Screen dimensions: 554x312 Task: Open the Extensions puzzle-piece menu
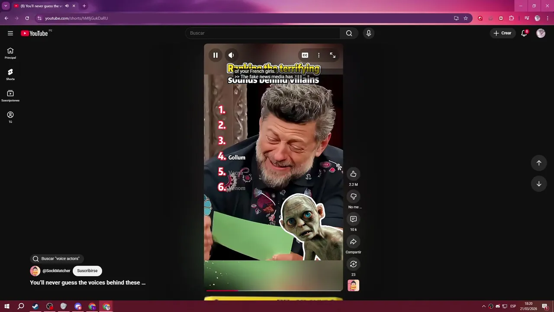512,18
